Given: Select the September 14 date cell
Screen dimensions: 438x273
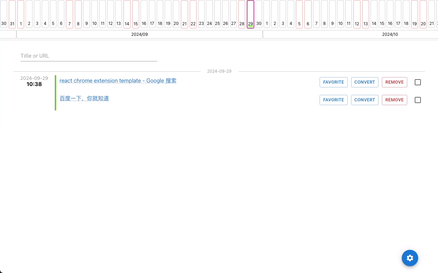Looking at the screenshot, I should (x=127, y=14).
